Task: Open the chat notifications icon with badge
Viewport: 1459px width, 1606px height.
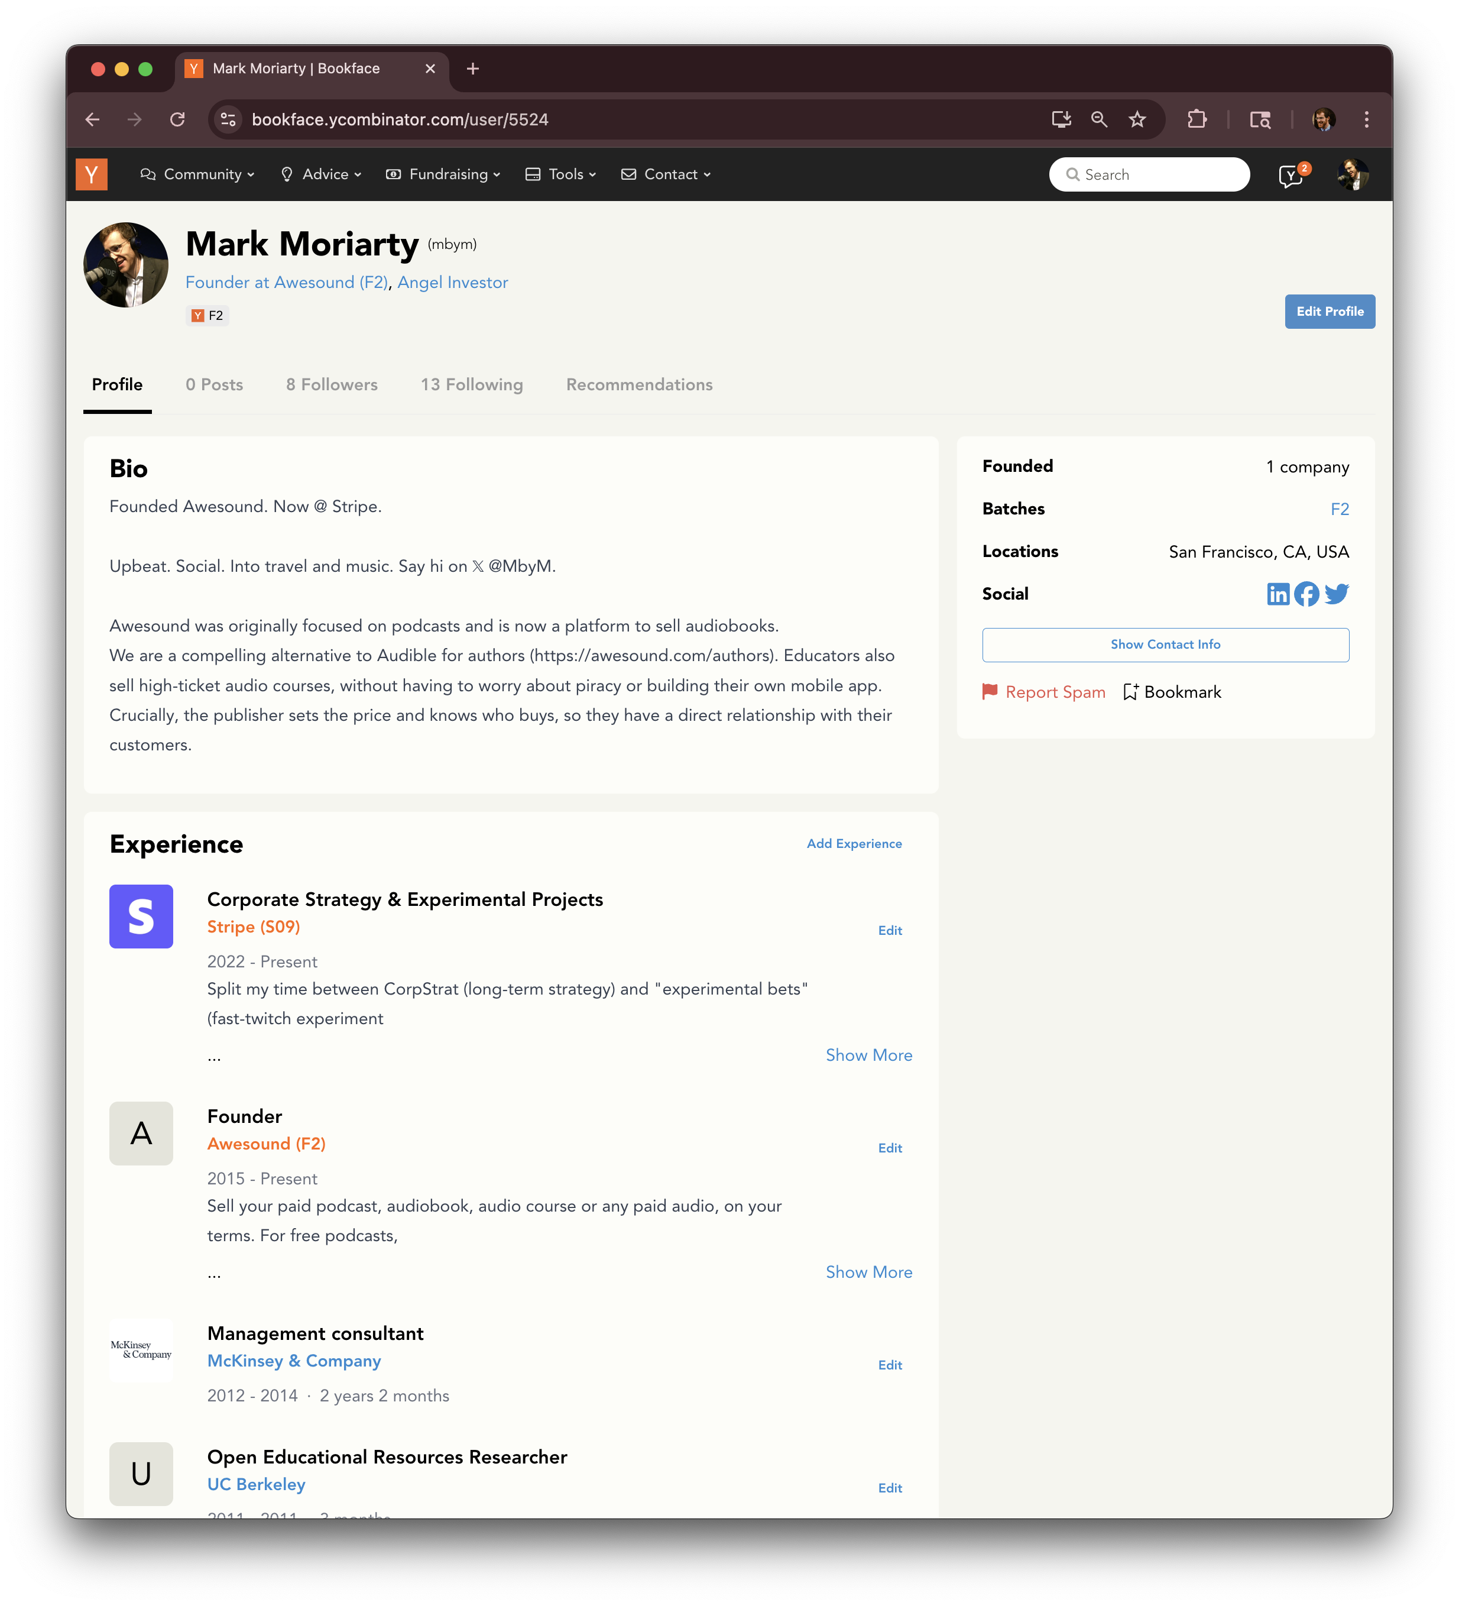Action: (x=1291, y=175)
